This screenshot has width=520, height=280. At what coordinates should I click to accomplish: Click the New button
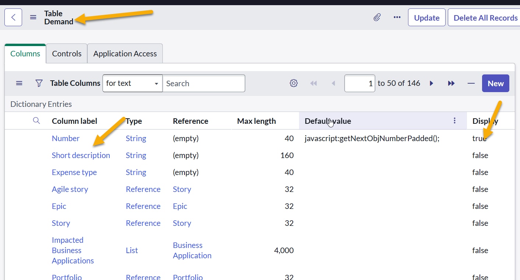point(495,83)
